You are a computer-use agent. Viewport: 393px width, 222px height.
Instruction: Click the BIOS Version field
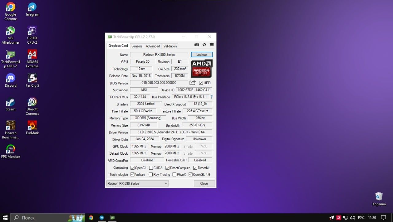(159, 83)
